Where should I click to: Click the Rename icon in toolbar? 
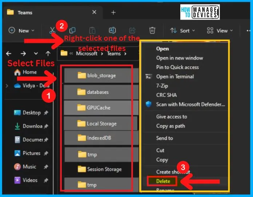tap(113, 31)
